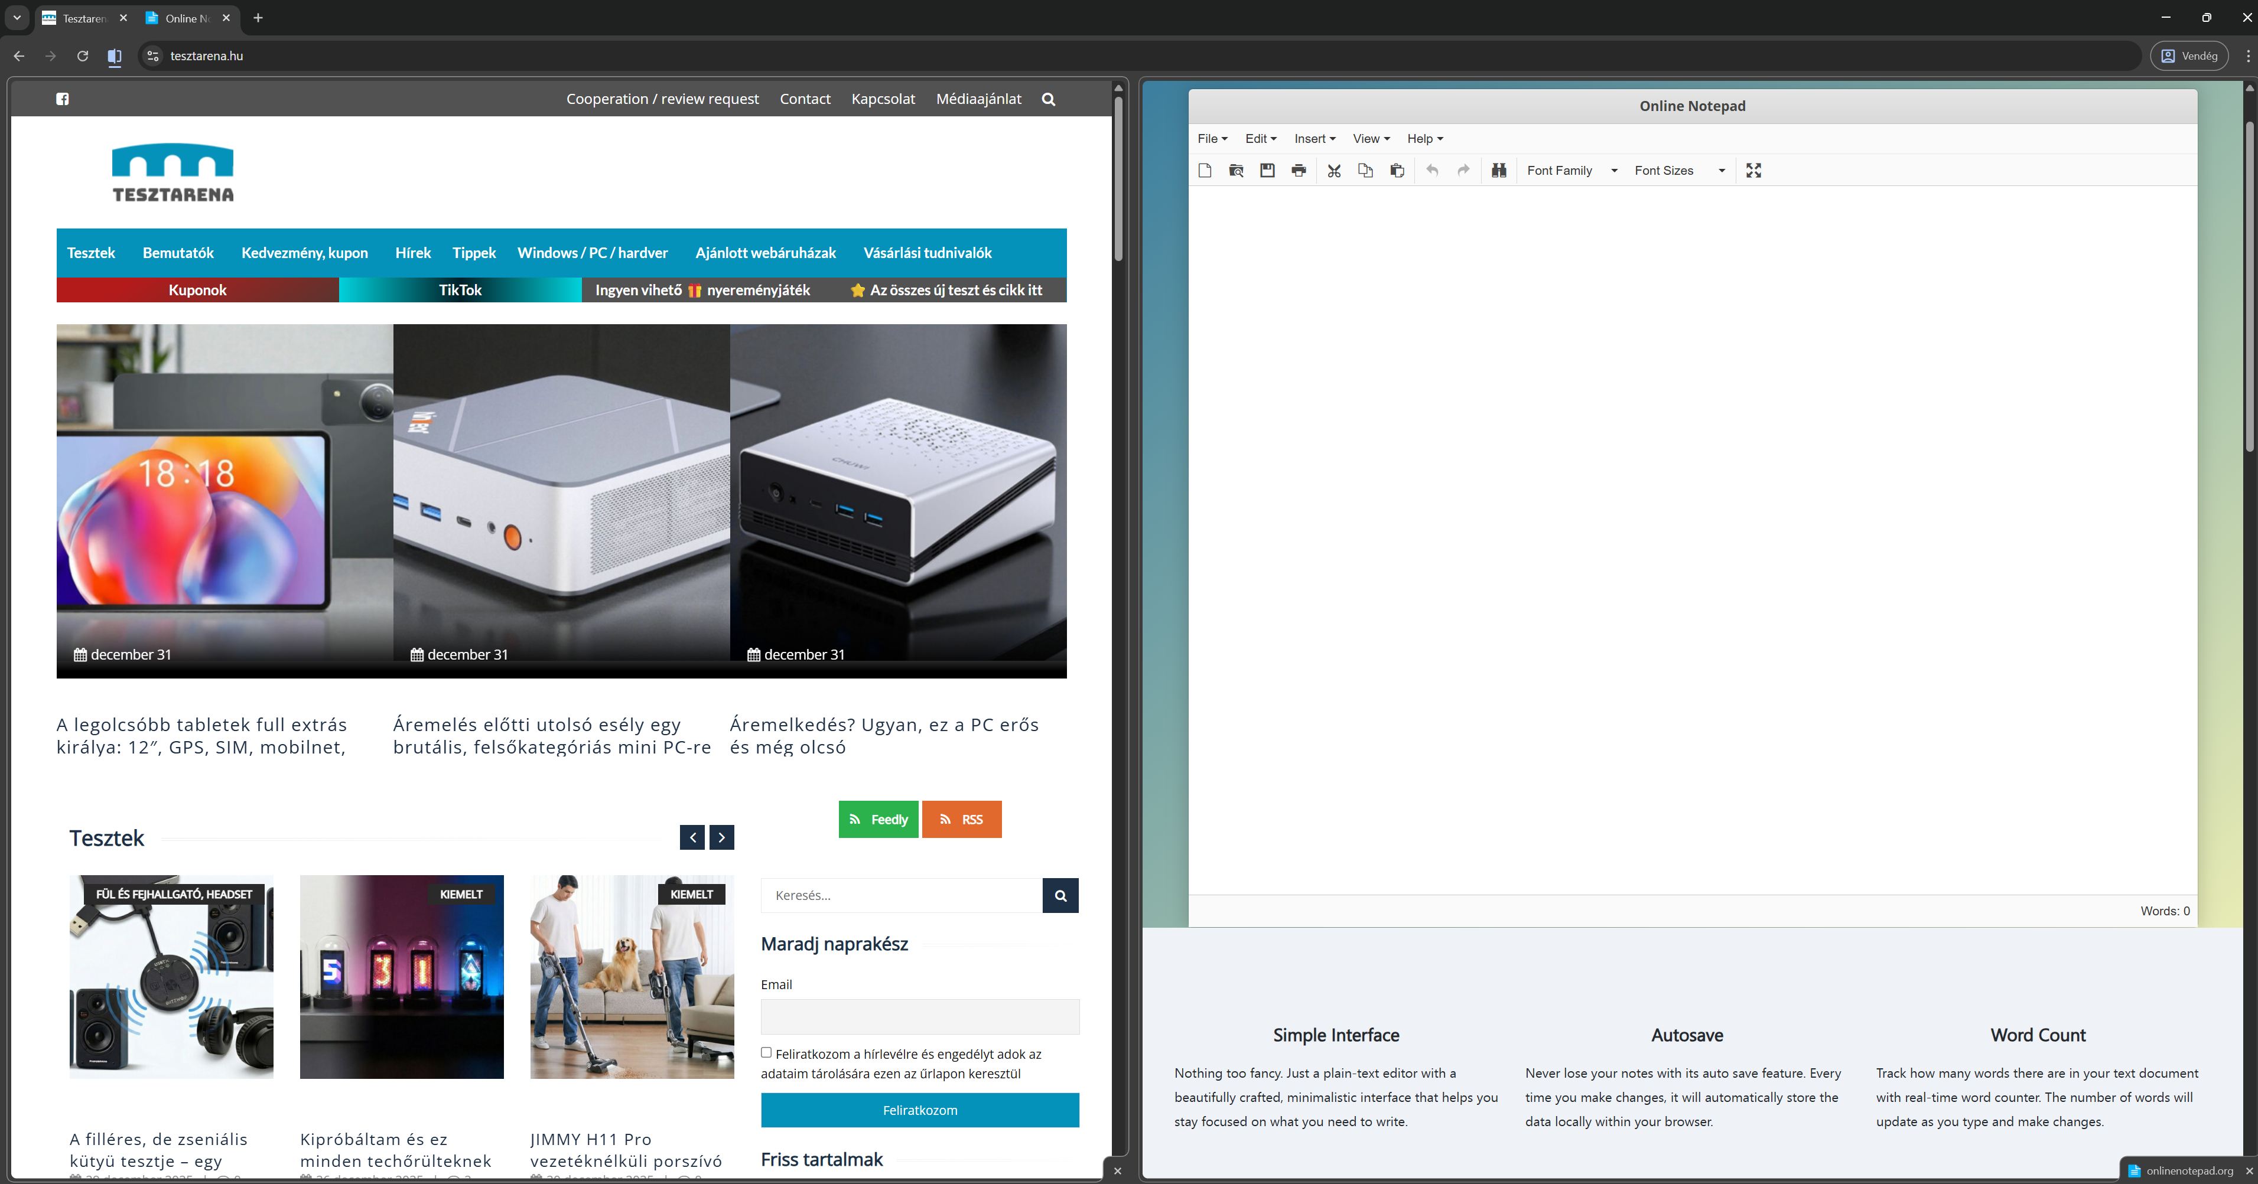Click the next arrow in Tesztek carousel

(x=721, y=837)
